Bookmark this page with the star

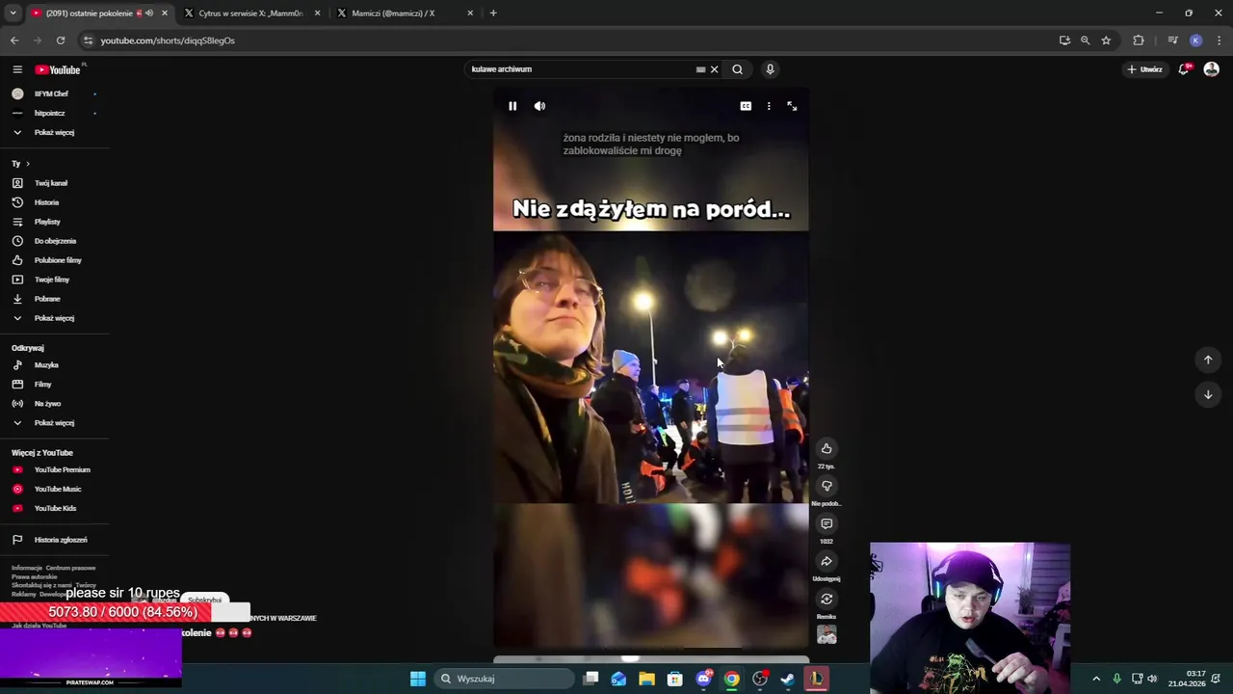click(x=1106, y=40)
